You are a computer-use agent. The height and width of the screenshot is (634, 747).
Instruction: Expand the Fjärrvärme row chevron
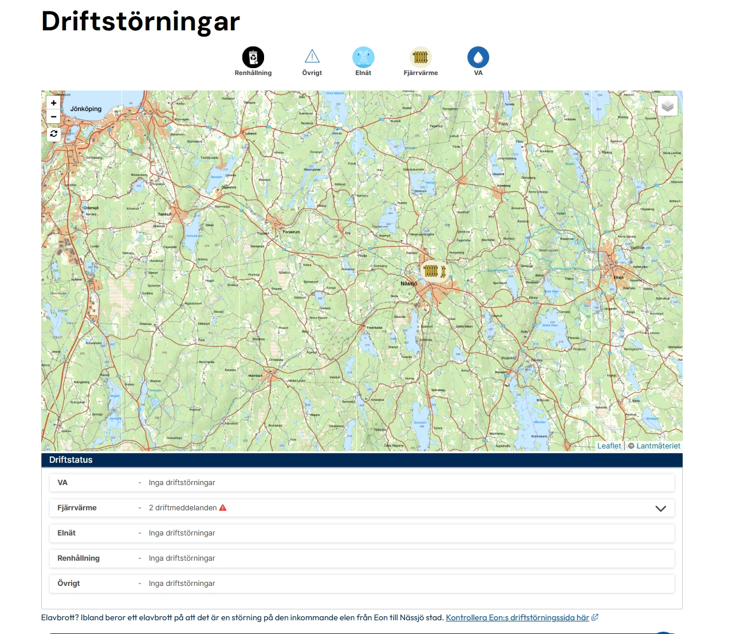[660, 509]
